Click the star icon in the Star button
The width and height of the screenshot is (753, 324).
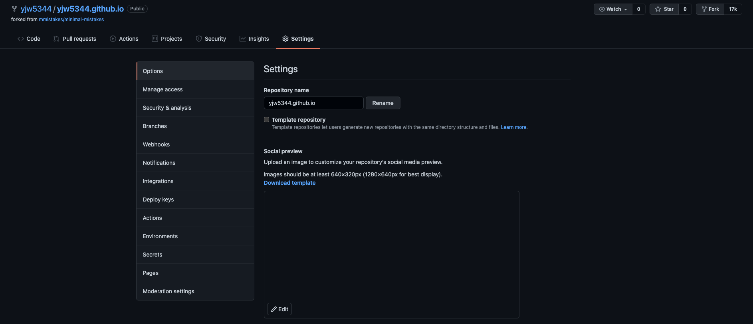point(658,9)
